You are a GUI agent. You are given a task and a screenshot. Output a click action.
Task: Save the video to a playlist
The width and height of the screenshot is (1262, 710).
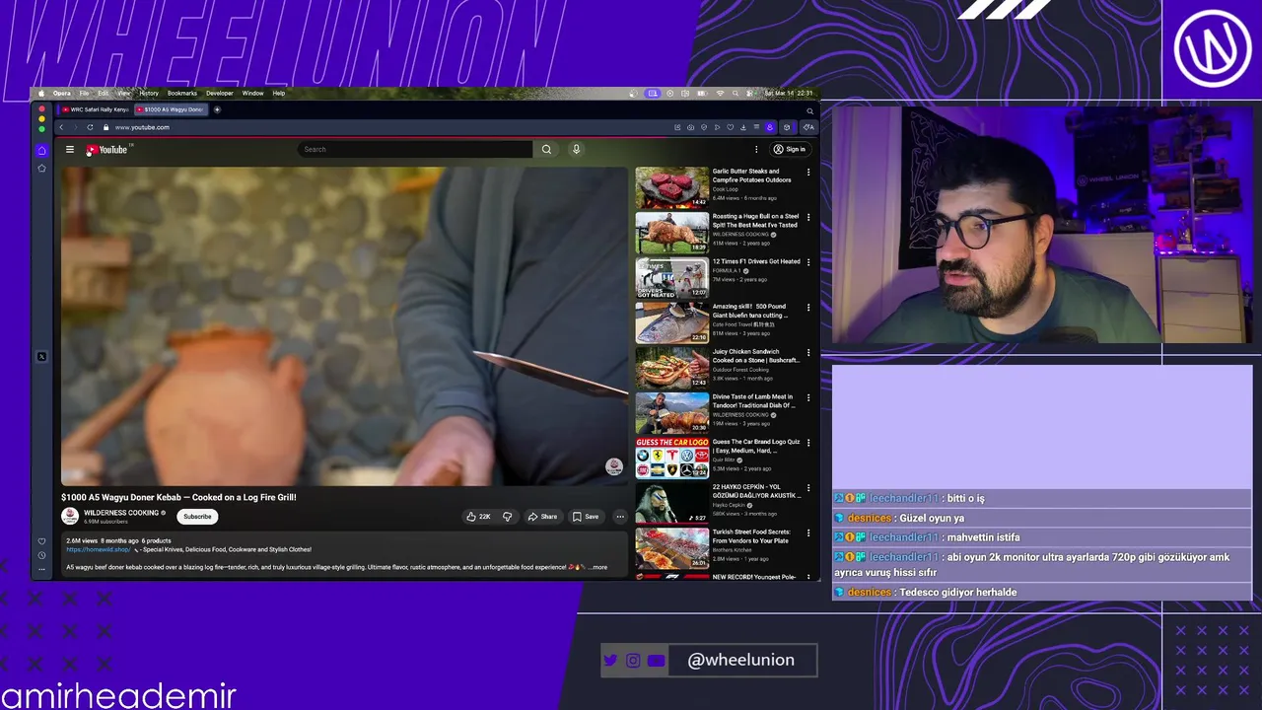(586, 517)
